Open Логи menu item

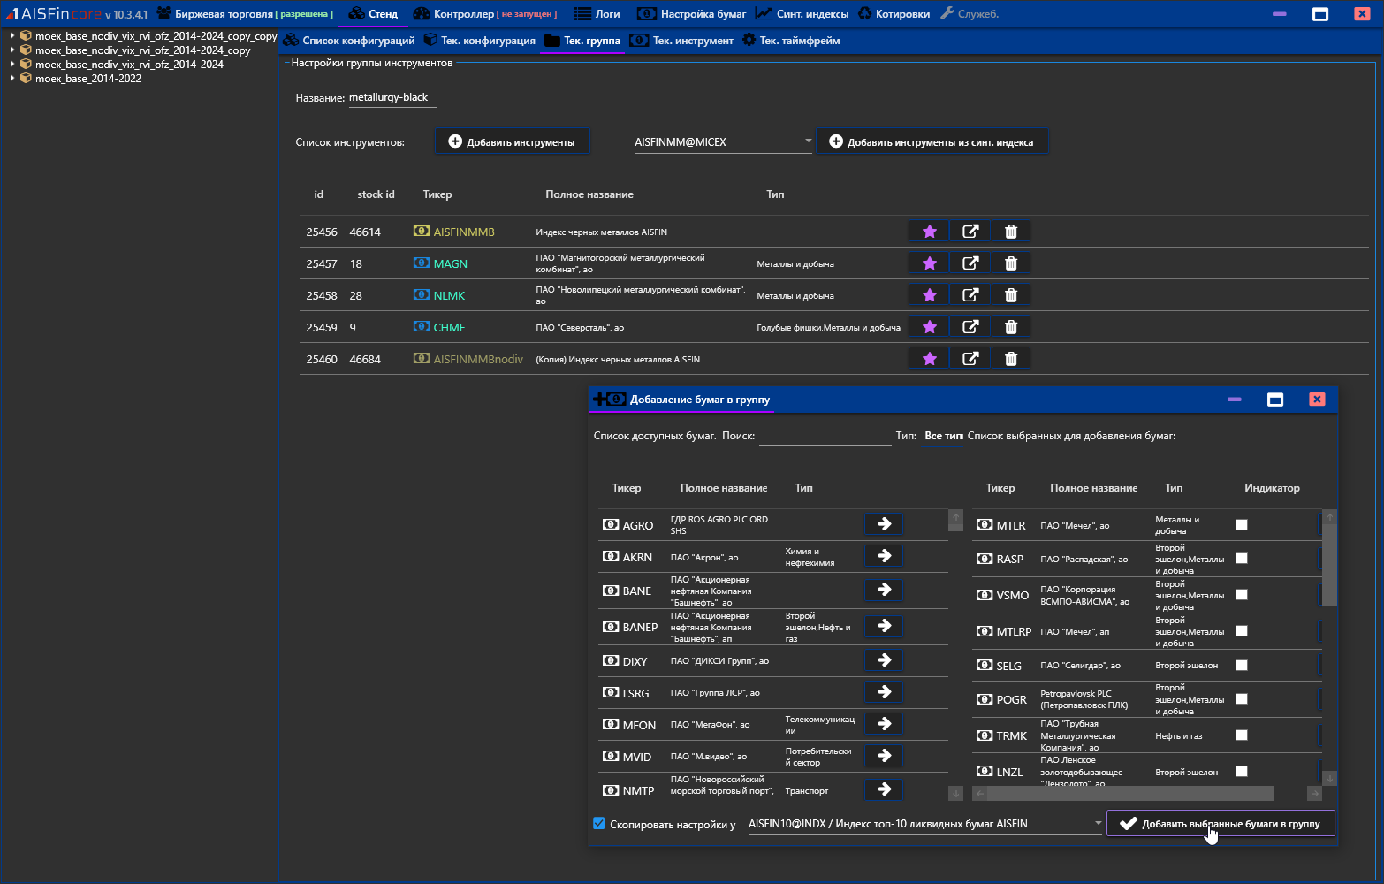[x=597, y=14]
